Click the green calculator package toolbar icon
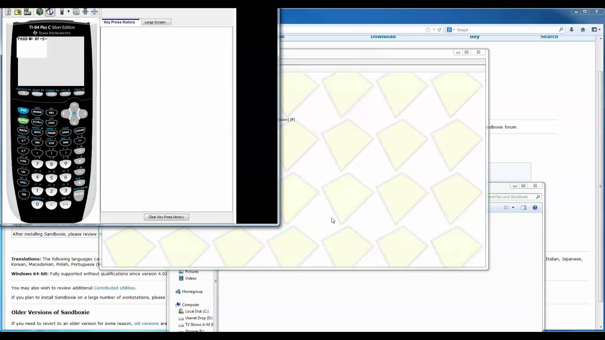This screenshot has height=340, width=605. coord(40,12)
